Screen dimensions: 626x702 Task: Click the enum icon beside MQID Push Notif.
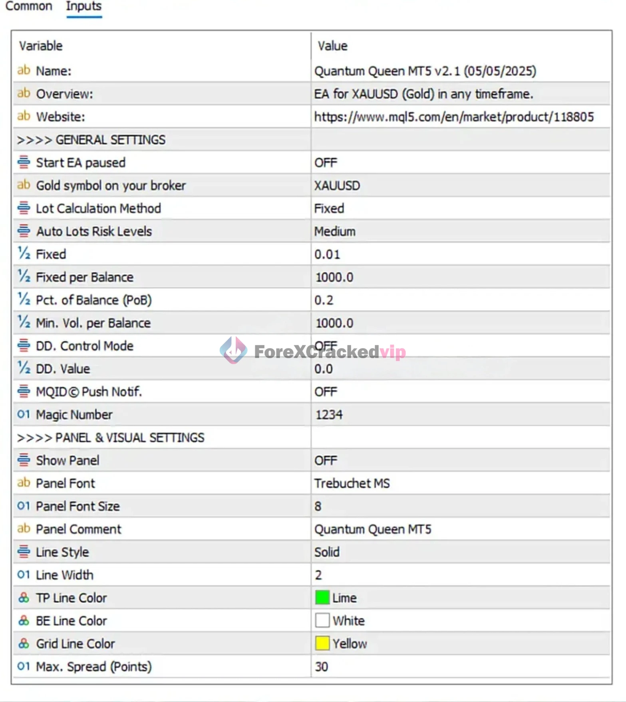(24, 391)
